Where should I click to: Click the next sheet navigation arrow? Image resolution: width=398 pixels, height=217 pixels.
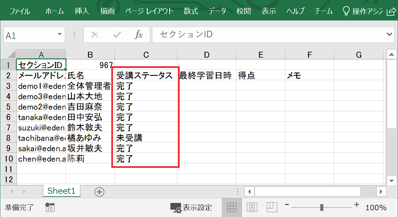pyautogui.click(x=24, y=192)
